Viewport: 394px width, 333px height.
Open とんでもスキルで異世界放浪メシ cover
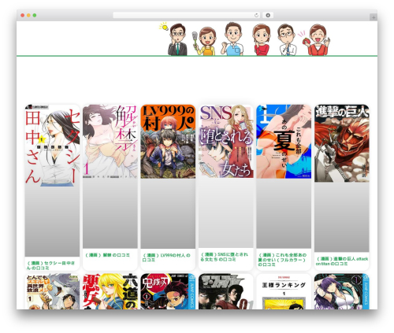[x=52, y=291]
